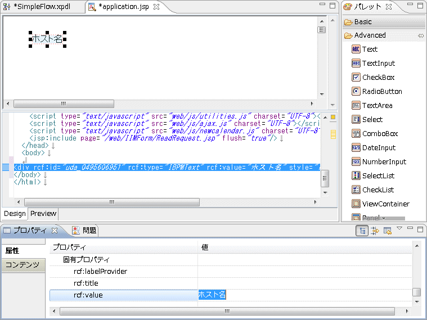
Task: Click the source editor horizontal scrollbar
Action: 111,202
